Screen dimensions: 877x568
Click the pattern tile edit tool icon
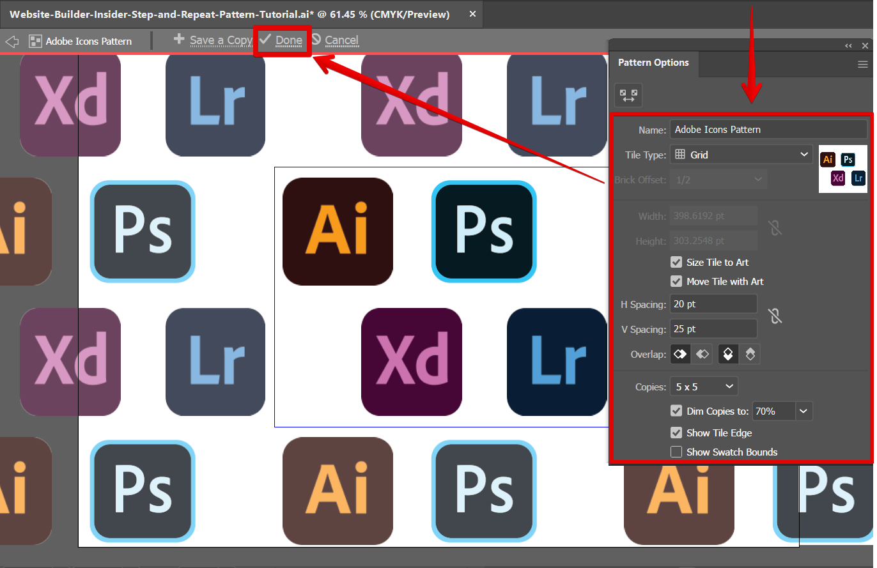628,94
